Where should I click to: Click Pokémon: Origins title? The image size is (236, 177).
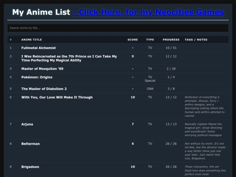coord(37,77)
